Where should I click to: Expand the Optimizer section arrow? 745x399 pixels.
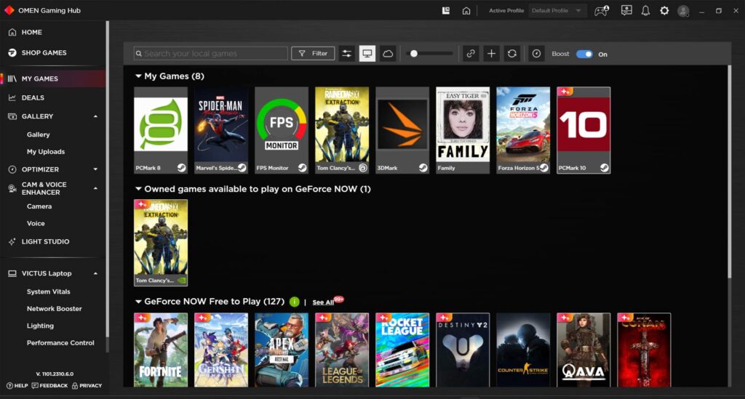point(95,169)
